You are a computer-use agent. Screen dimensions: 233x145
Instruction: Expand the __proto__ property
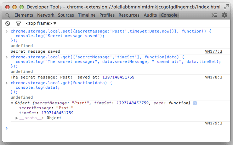point(17,118)
